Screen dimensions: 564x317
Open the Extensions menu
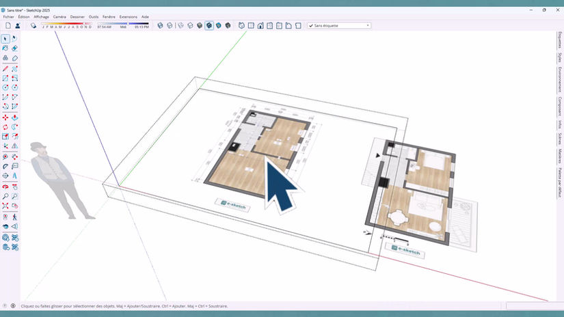128,17
